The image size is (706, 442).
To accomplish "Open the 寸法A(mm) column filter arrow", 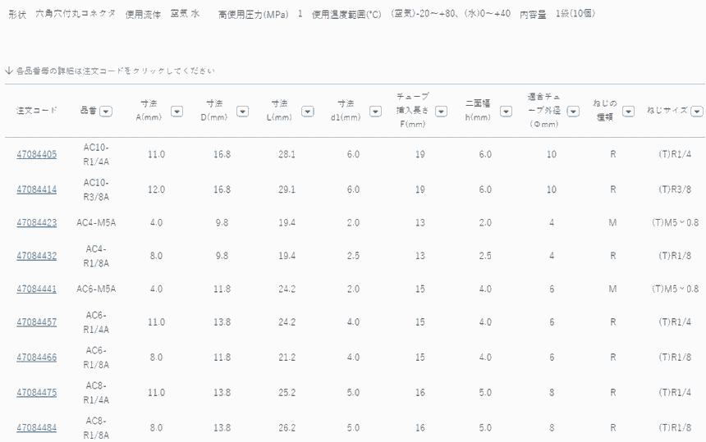I will coord(176,112).
